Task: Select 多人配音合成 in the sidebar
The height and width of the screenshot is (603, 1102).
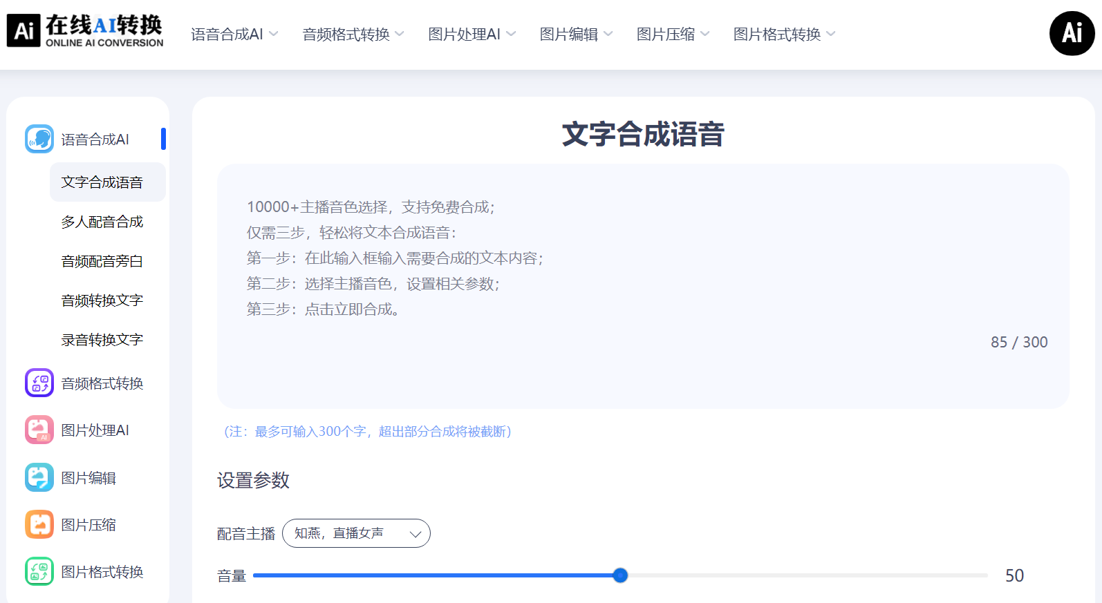Action: [102, 222]
